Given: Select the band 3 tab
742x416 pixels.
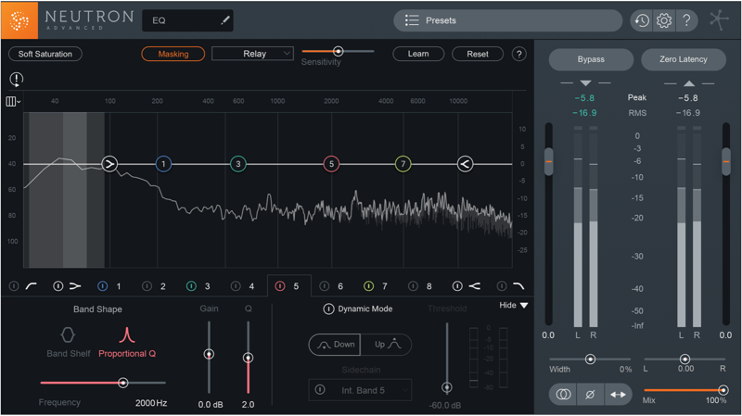Looking at the screenshot, I should click(x=207, y=286).
